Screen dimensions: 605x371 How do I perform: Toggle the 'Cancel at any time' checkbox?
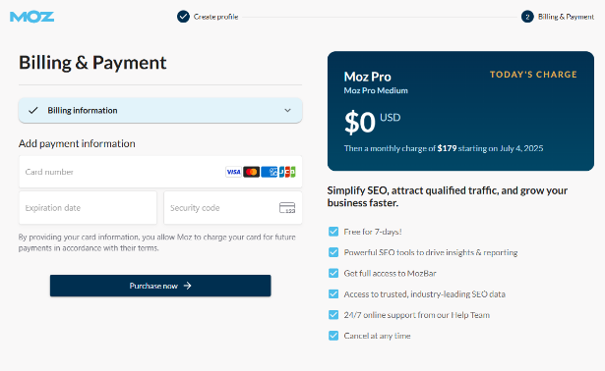point(333,336)
